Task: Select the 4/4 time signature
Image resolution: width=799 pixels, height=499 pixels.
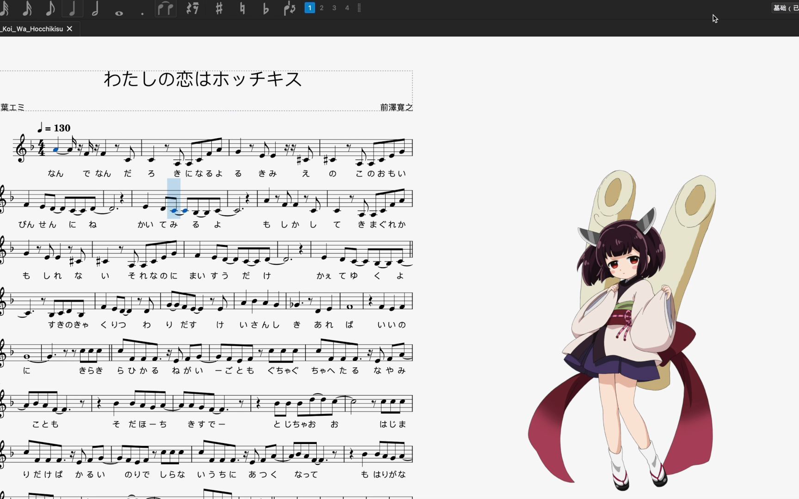Action: tap(41, 148)
